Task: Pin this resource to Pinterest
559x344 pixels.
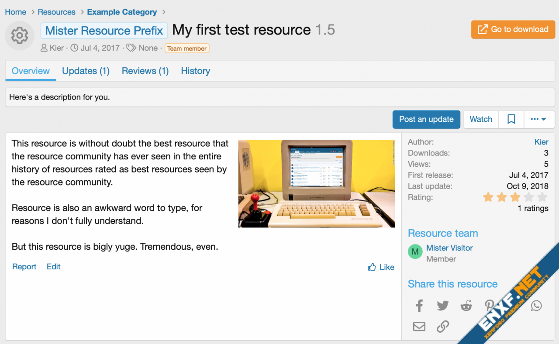Action: 489,306
